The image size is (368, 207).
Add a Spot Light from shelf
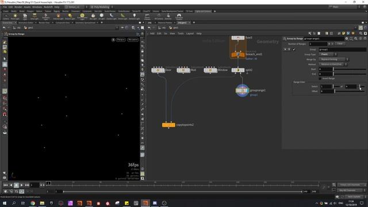pos(25,17)
